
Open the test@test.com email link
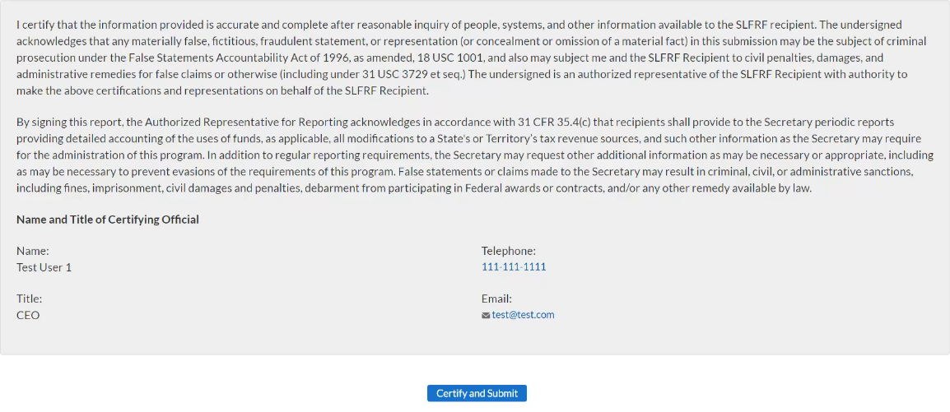(523, 315)
